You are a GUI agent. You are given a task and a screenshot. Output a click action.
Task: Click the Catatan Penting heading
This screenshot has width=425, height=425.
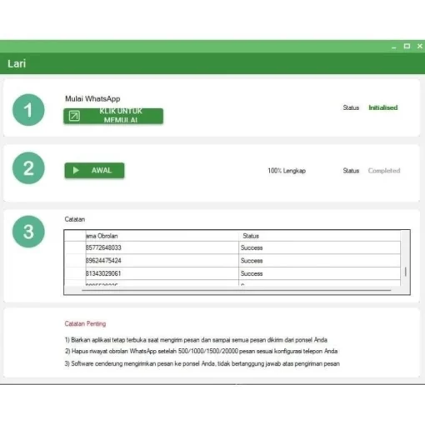click(85, 323)
